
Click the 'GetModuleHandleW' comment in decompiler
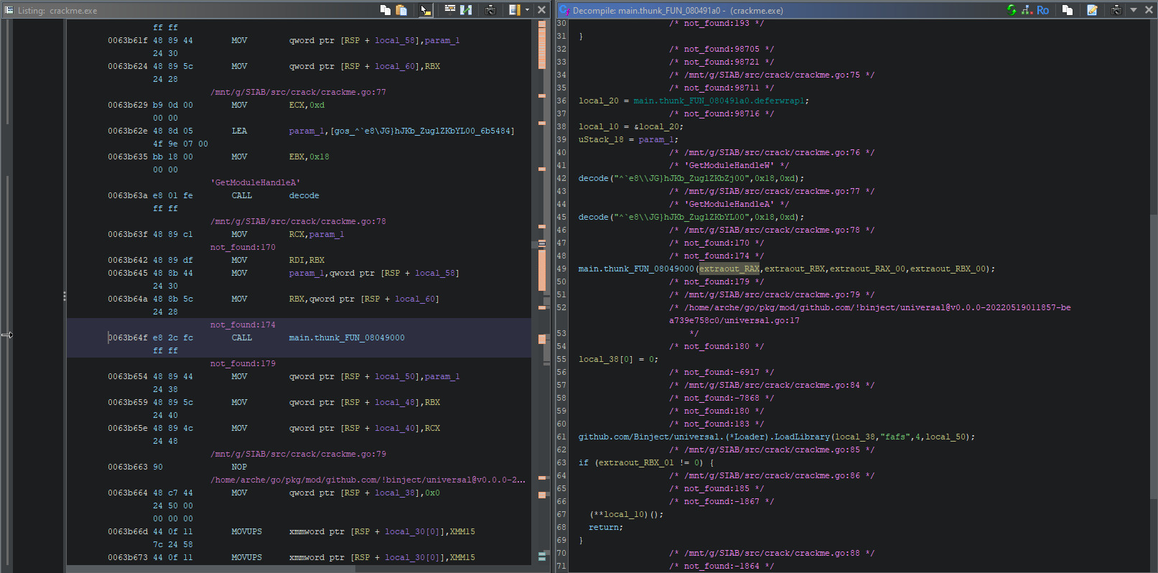pyautogui.click(x=729, y=165)
